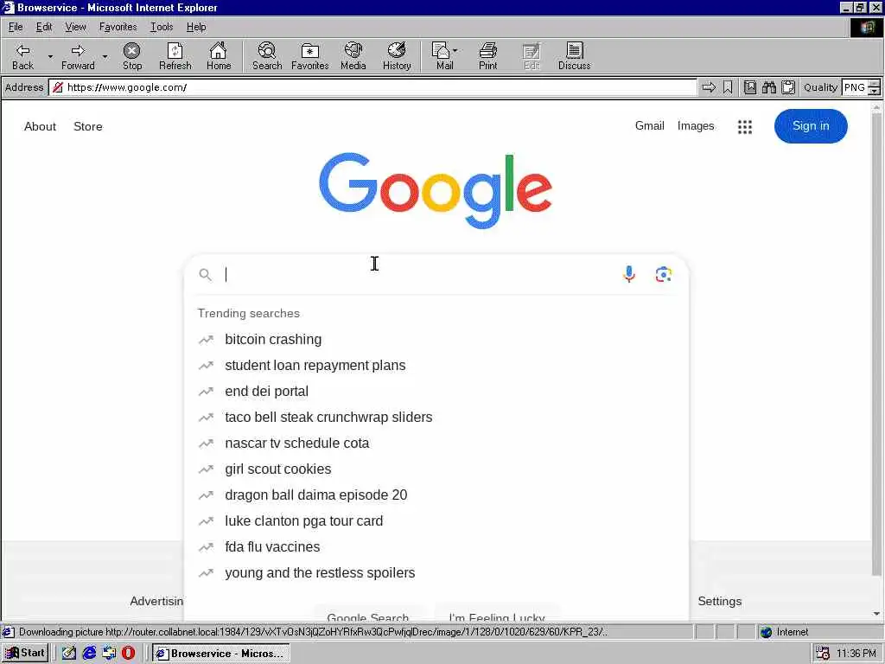This screenshot has width=885, height=664.
Task: Open the View menu
Action: [x=75, y=27]
